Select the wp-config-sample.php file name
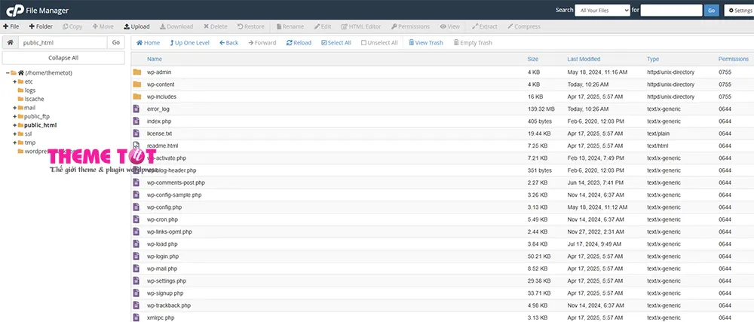This screenshot has height=322, width=754. pos(174,195)
